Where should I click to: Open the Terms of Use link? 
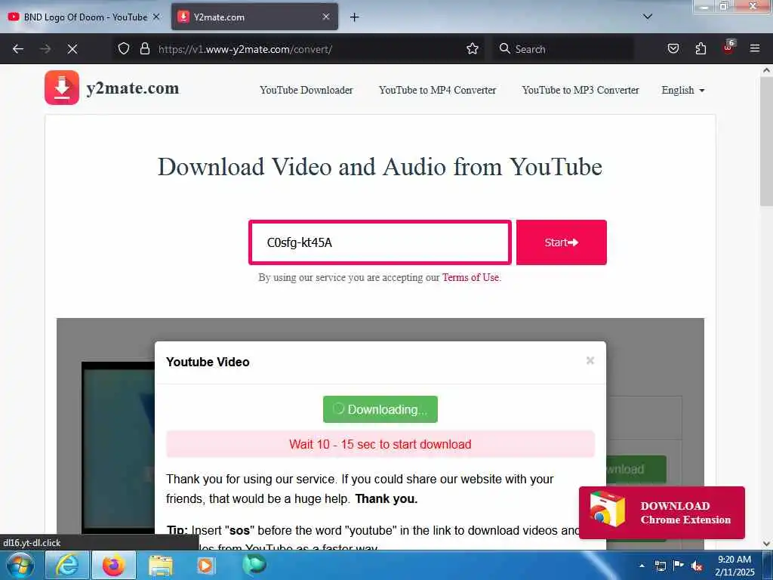pos(470,278)
